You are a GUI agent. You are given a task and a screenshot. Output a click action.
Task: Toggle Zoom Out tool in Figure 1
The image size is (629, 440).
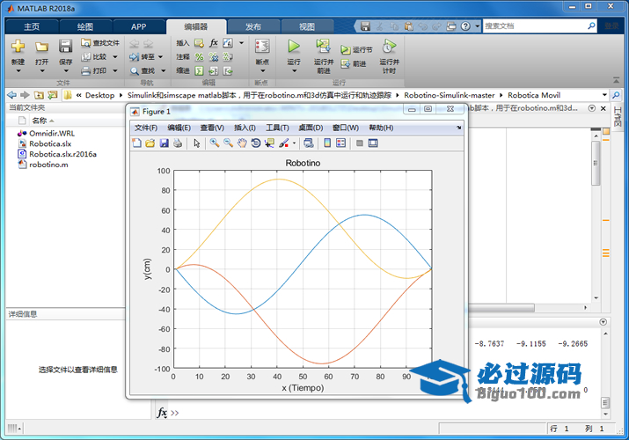pyautogui.click(x=228, y=143)
